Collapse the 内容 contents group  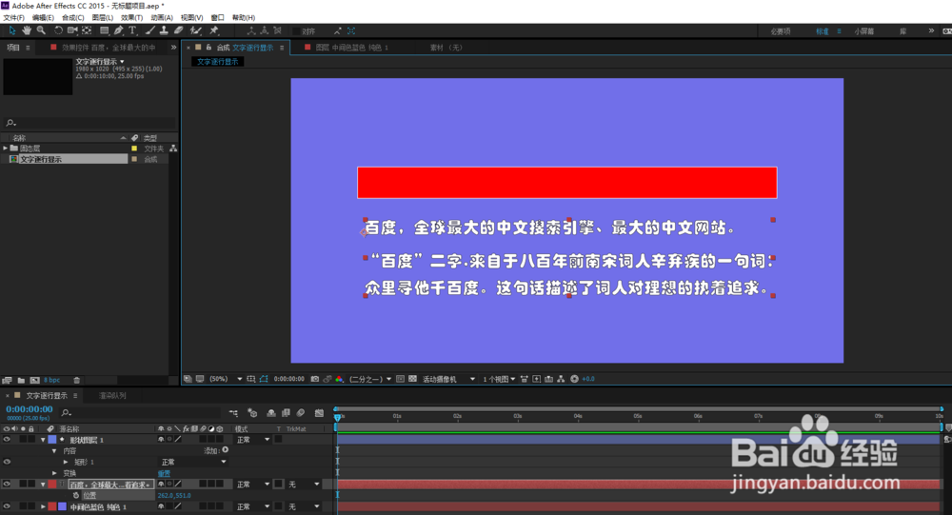(54, 450)
